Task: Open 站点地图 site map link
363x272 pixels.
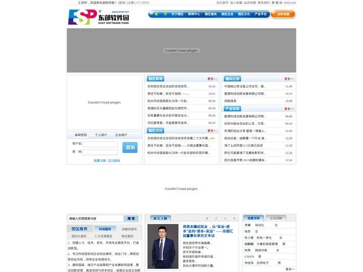Action: (x=250, y=3)
